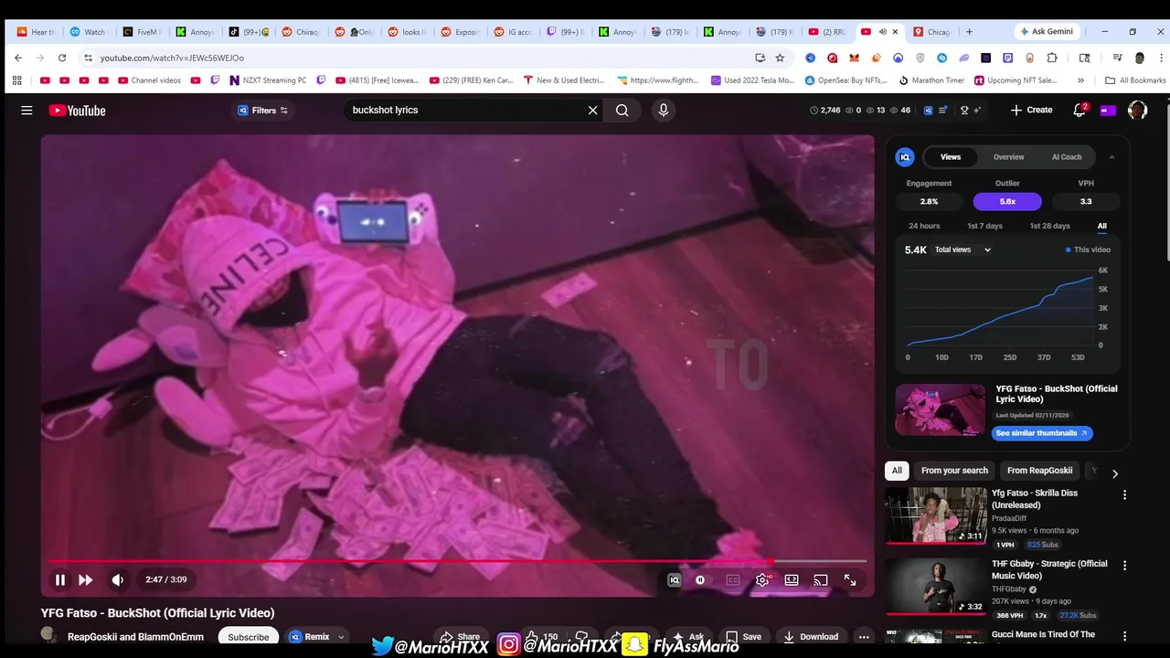Open Chrome extensions puzzle icon
This screenshot has width=1170, height=658.
point(1052,58)
